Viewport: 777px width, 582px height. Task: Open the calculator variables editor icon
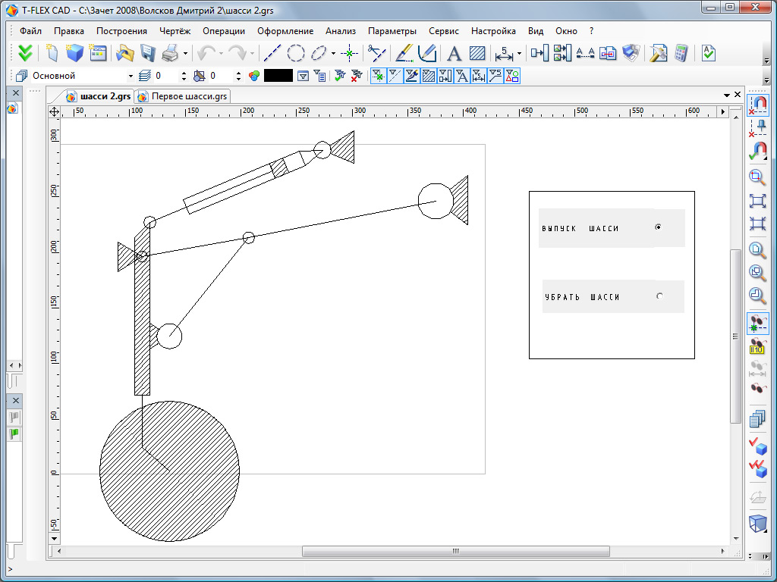pyautogui.click(x=681, y=53)
